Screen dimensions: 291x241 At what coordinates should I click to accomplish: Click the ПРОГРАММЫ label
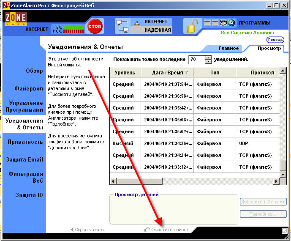click(x=255, y=23)
